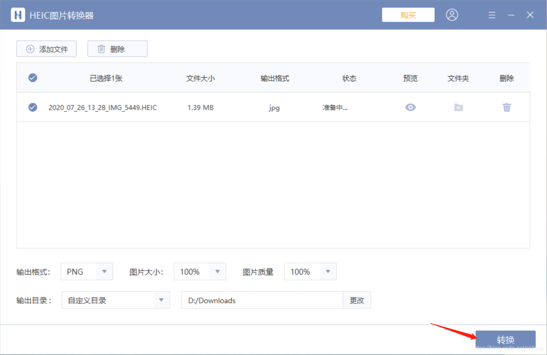Delete IMG_5449.HEIC row using trash icon

[507, 107]
